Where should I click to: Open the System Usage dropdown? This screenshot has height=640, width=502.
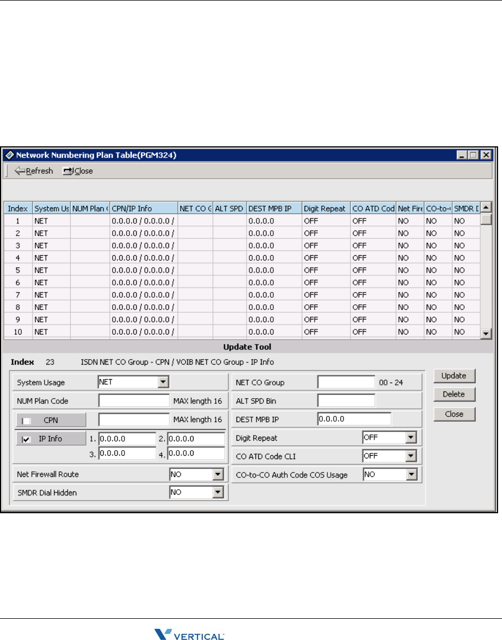coord(163,383)
